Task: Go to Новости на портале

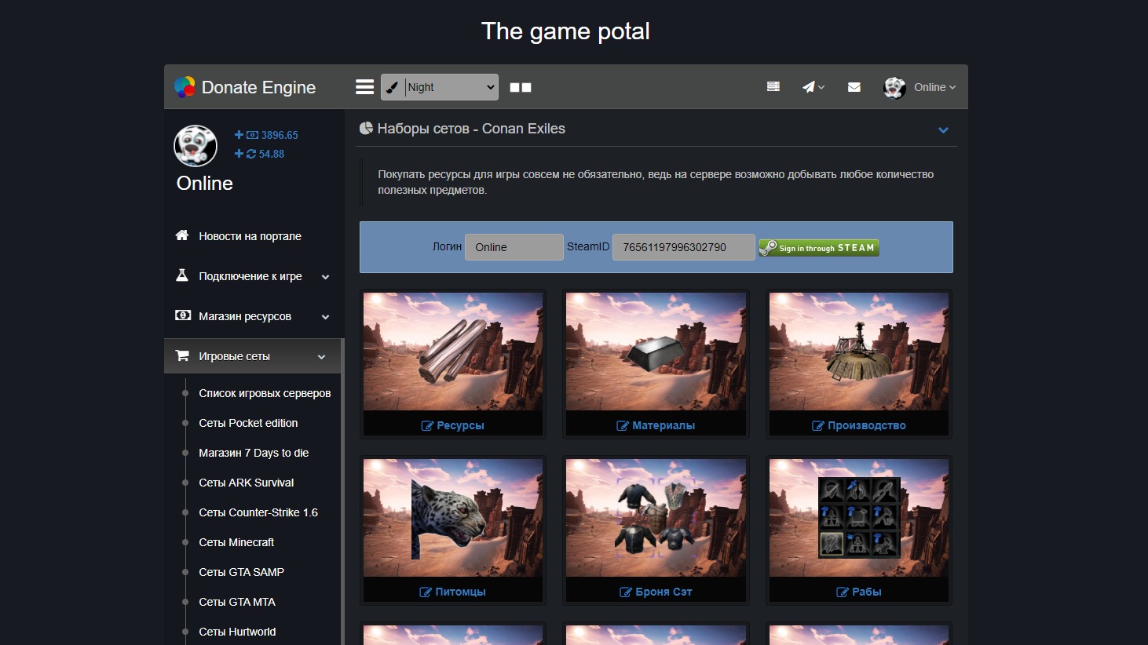Action: point(250,236)
